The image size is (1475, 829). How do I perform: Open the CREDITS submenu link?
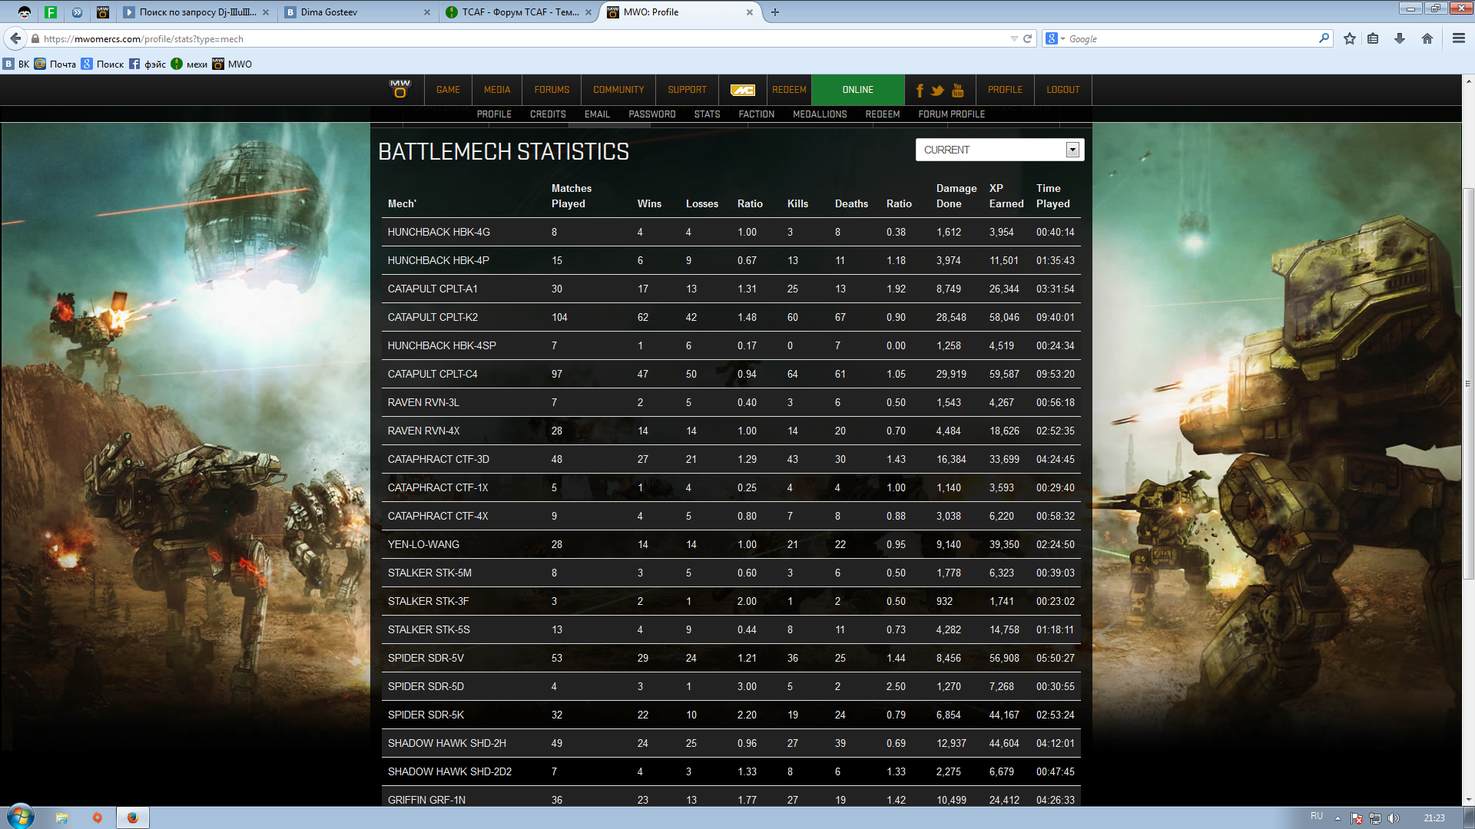(x=548, y=114)
